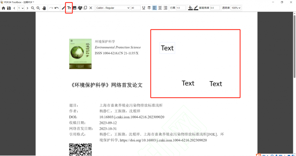This screenshot has width=296, height=156.
Task: Open the Calibri - Regular font dropdown
Action: pyautogui.click(x=112, y=8)
